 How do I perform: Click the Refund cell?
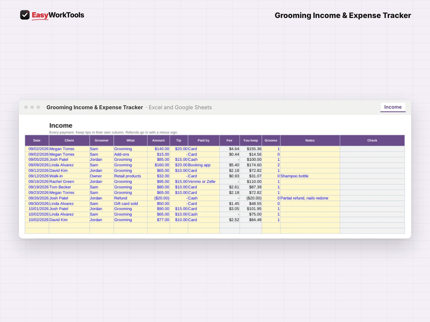131,198
